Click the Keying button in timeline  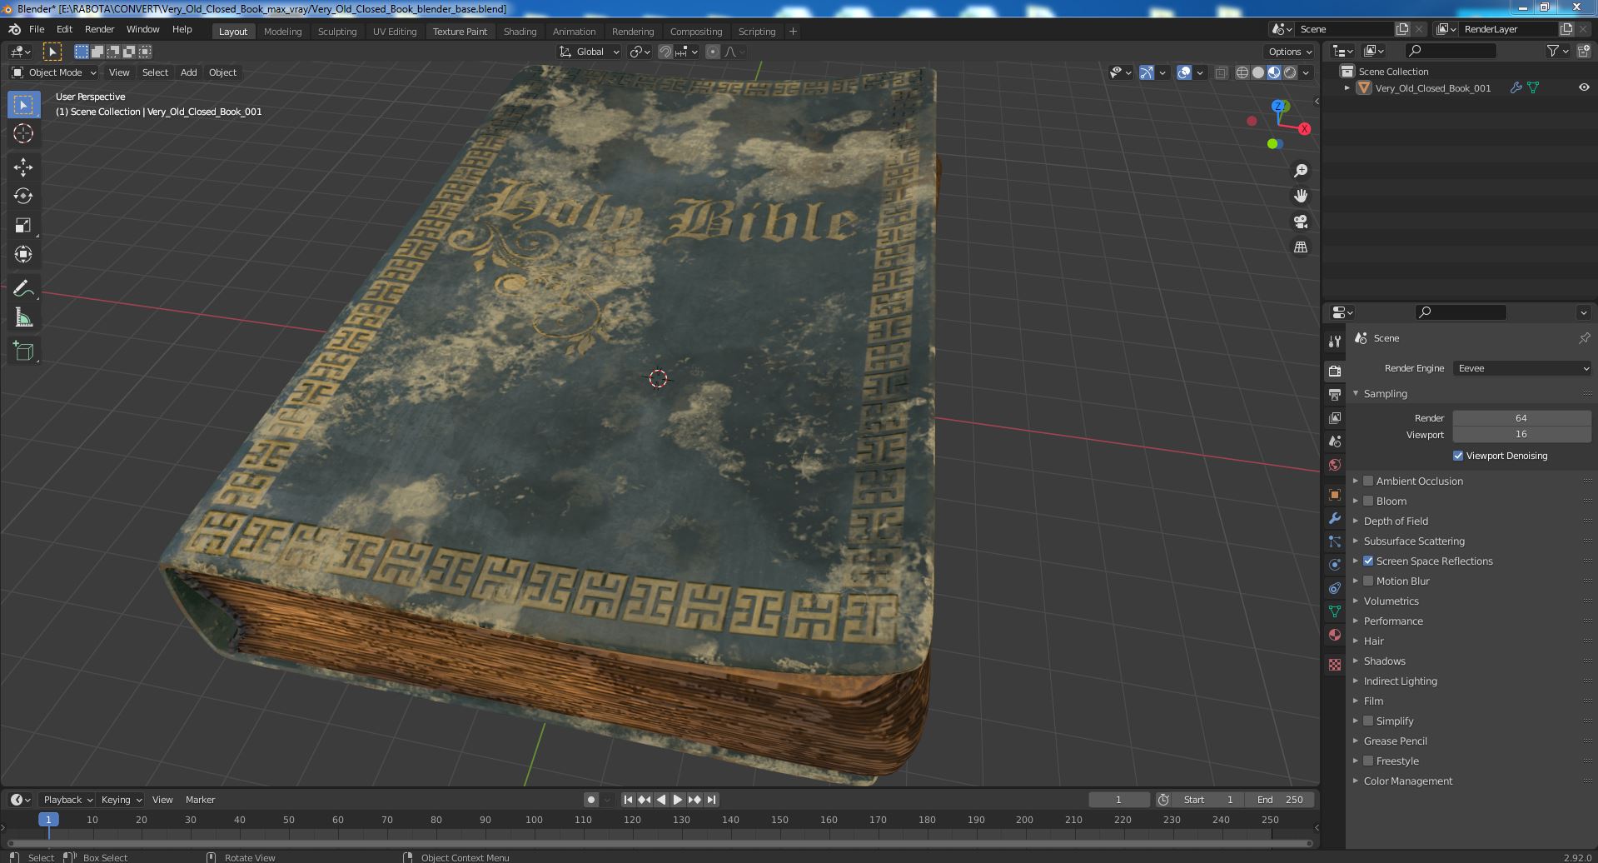121,800
